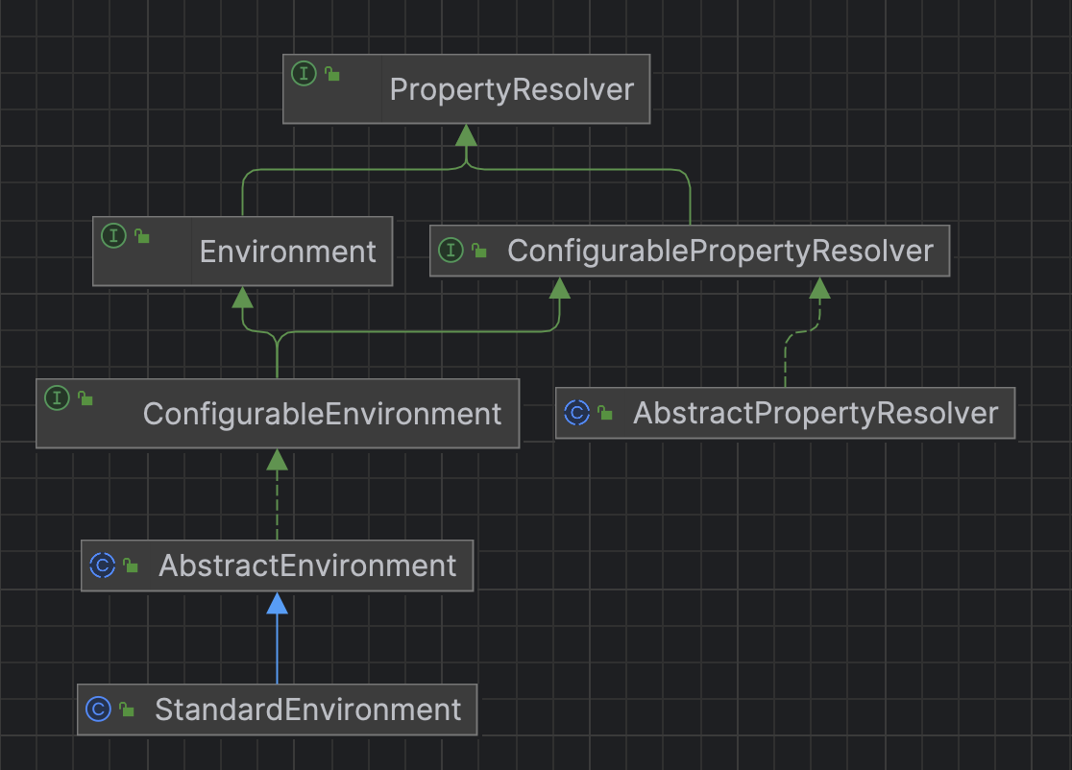Click the interface icon on Environment node

[114, 235]
